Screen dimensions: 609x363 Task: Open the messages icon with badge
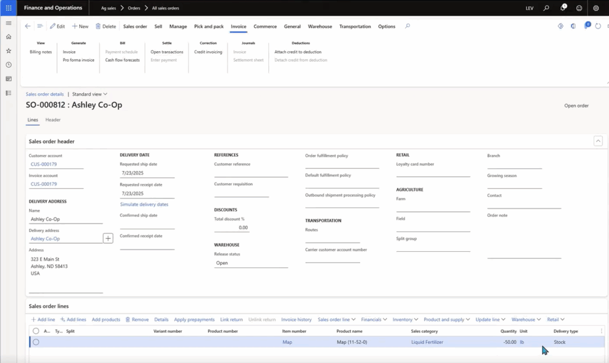(x=586, y=26)
